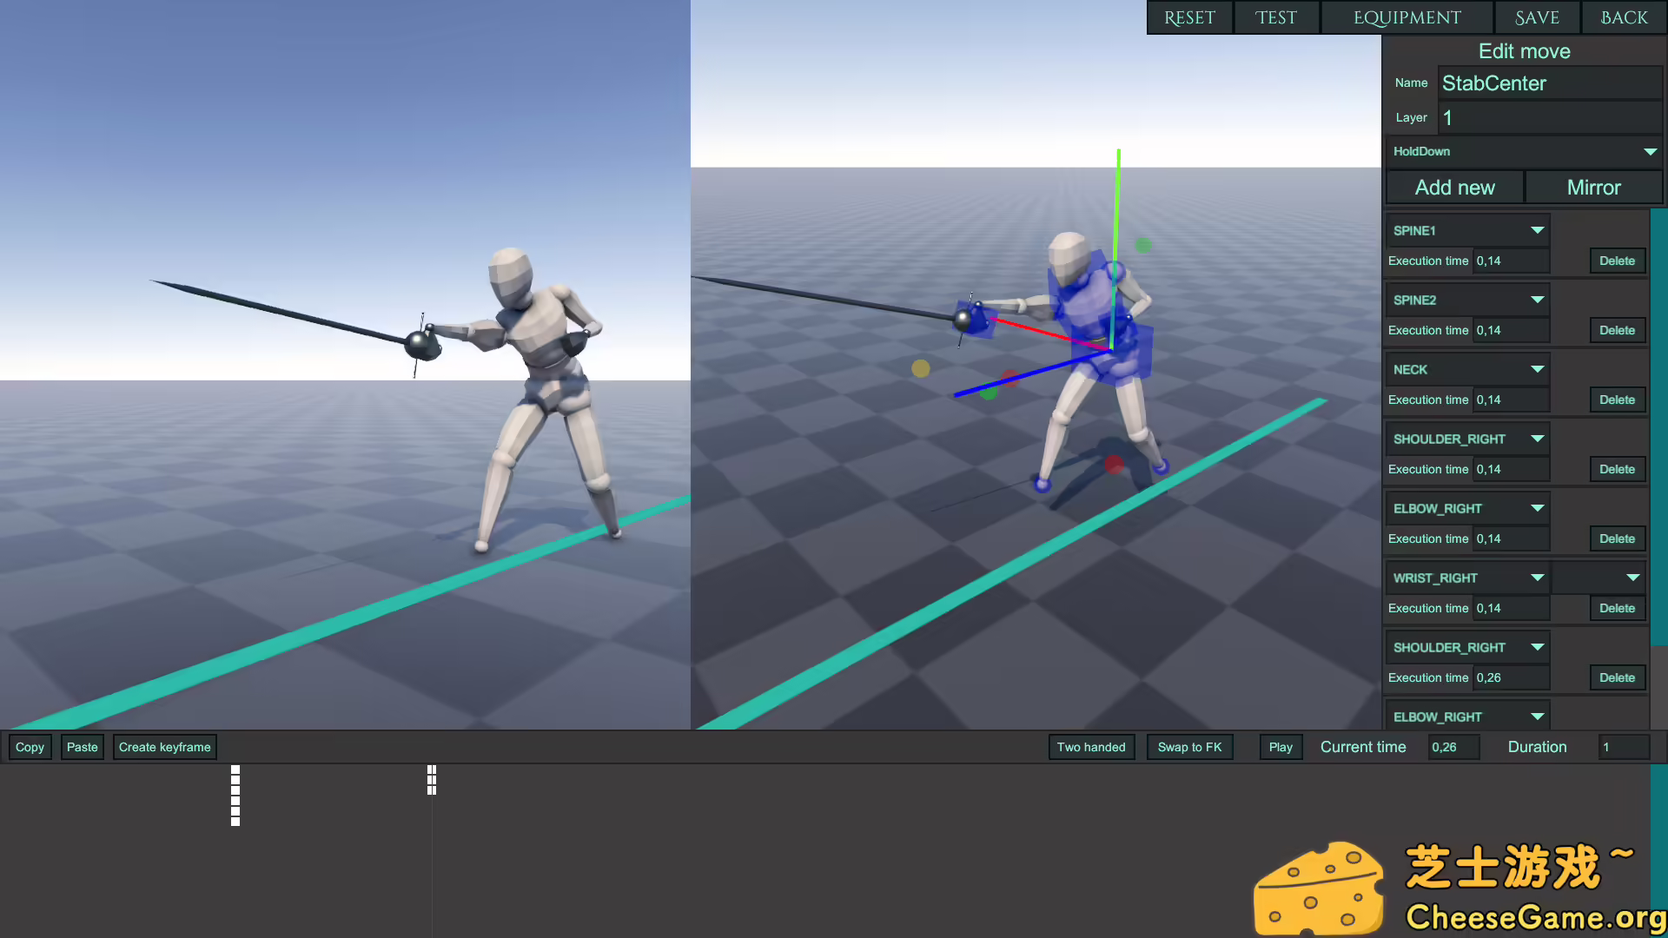Open the HoldDown move-type dropdown

pos(1524,151)
